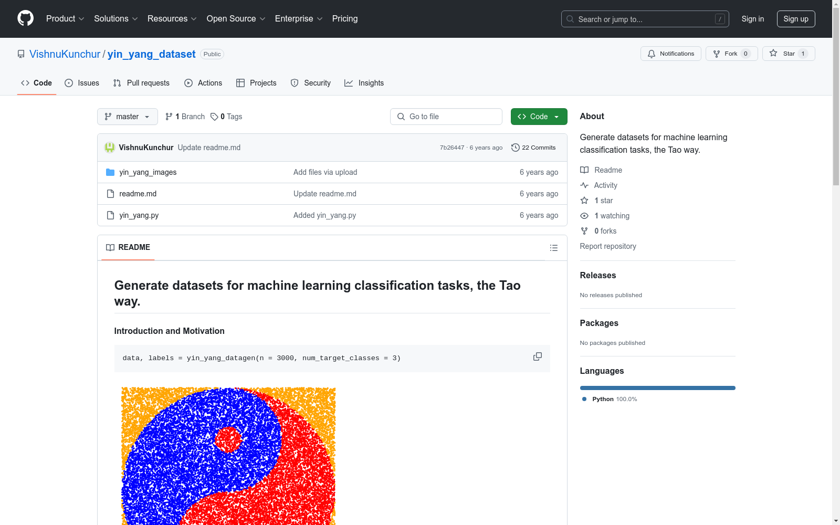Switch to the Projects tab

coord(256,83)
